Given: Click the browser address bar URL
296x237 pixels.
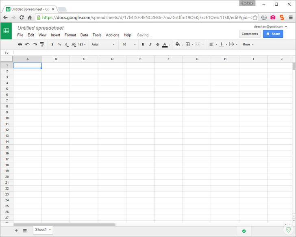Looking at the screenshot, I should coord(147,17).
